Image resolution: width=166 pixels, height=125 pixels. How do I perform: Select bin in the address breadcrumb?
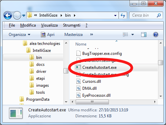(x=68, y=15)
